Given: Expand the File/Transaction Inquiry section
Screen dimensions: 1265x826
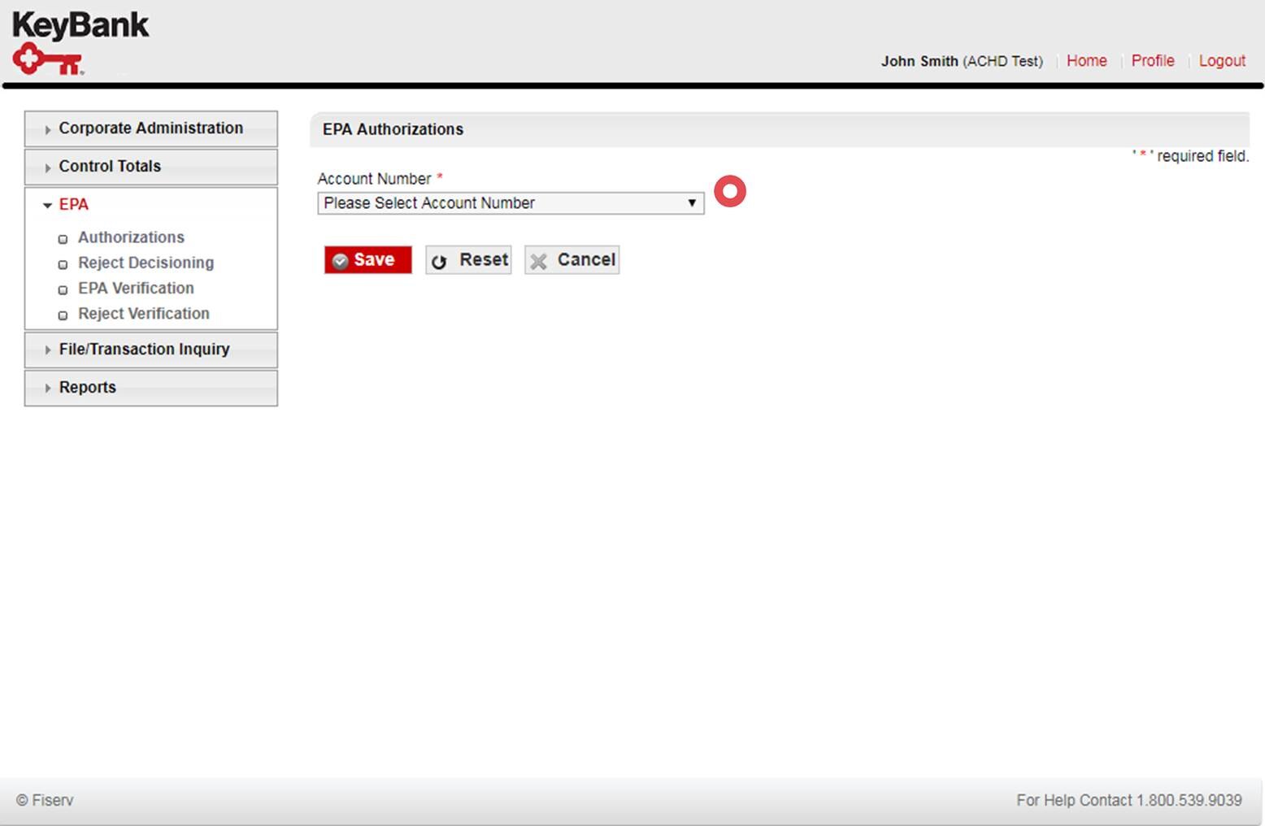Looking at the screenshot, I should point(143,349).
